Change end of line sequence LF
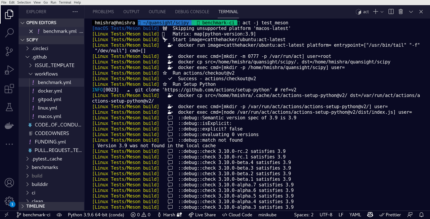The image size is (430, 219). [x=341, y=215]
